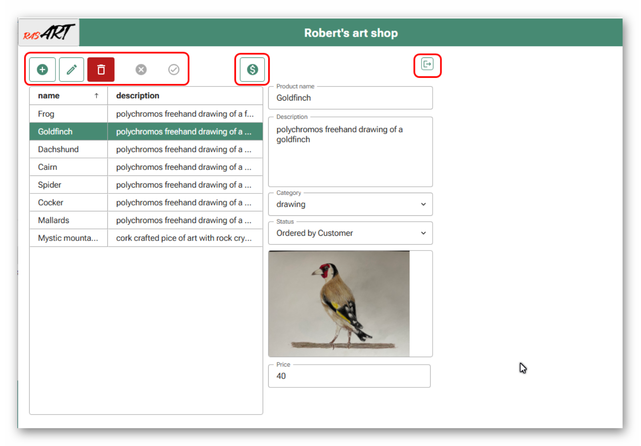Select the Frog row in the product table

click(146, 114)
